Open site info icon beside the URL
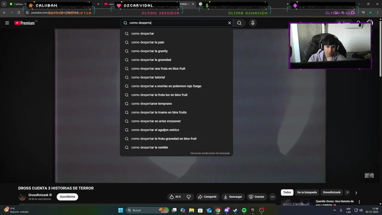This screenshot has width=382, height=215. 27,13
